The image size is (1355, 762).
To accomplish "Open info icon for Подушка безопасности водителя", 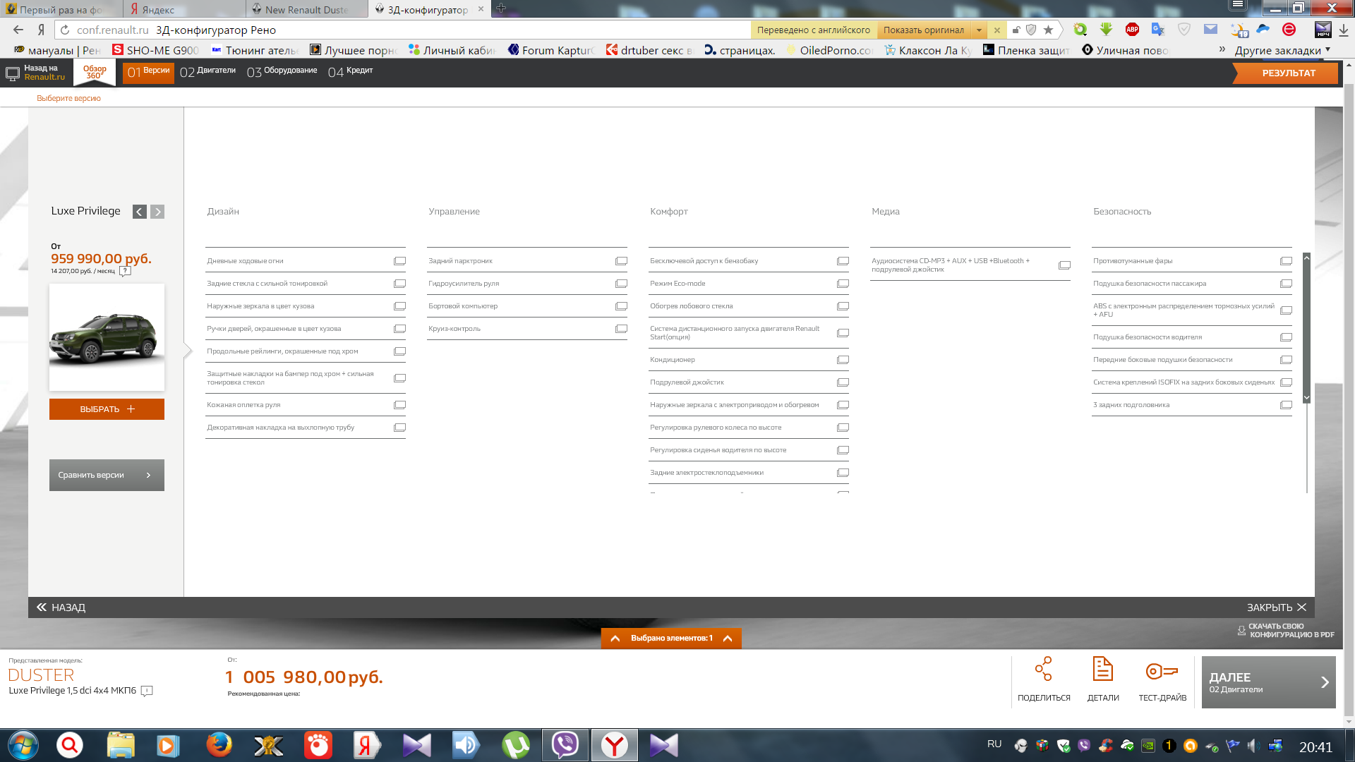I will (1286, 337).
